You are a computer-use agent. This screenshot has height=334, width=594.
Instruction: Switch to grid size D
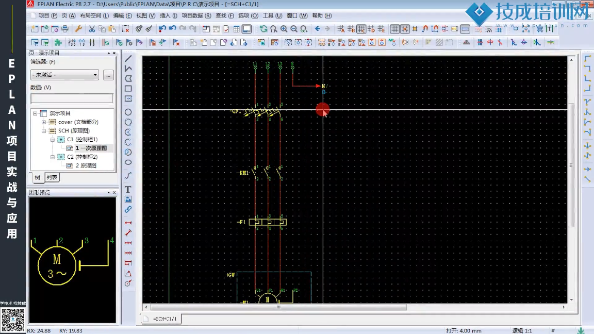click(x=371, y=29)
